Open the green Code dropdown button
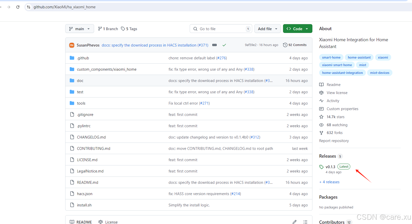 298,29
